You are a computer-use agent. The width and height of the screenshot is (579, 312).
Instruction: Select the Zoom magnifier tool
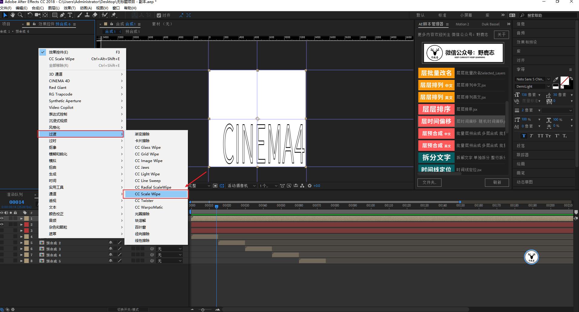(20, 15)
